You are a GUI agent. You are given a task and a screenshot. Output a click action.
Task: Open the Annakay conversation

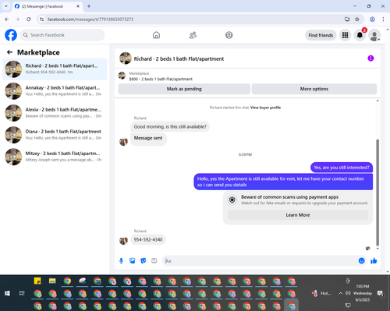55,91
